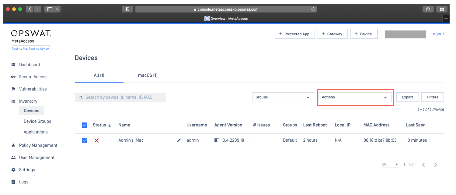Open a new Safari tab
456x195 pixels.
[446, 19]
